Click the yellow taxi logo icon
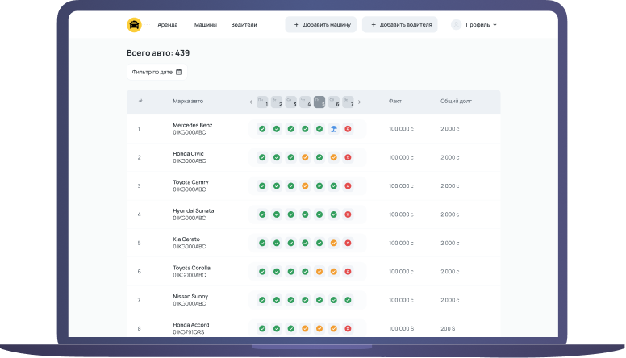This screenshot has width=626, height=358. coord(134,25)
